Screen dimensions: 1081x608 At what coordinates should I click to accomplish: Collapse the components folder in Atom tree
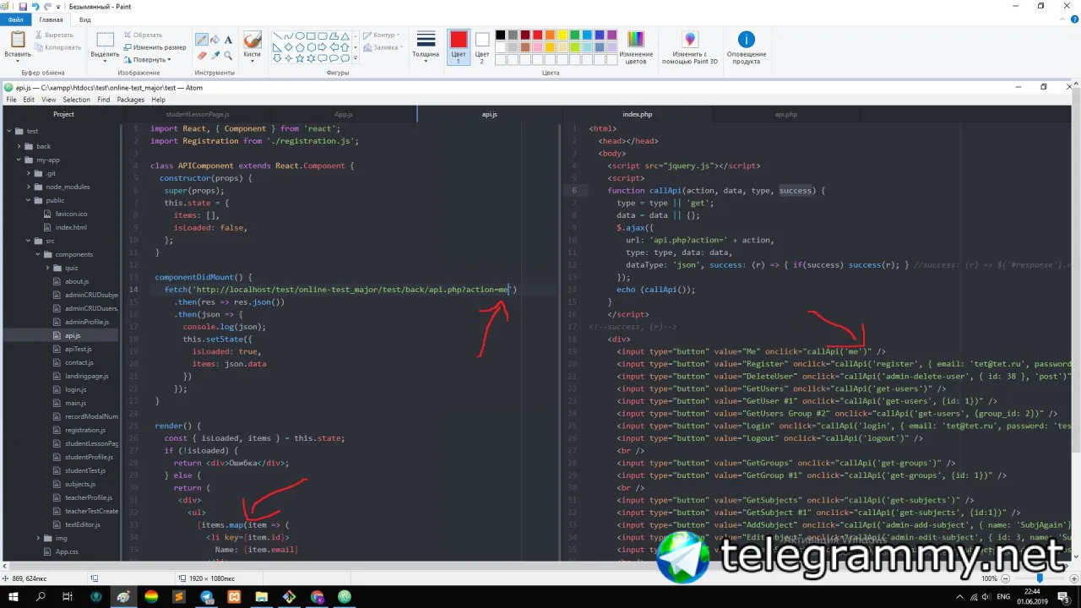pos(38,254)
